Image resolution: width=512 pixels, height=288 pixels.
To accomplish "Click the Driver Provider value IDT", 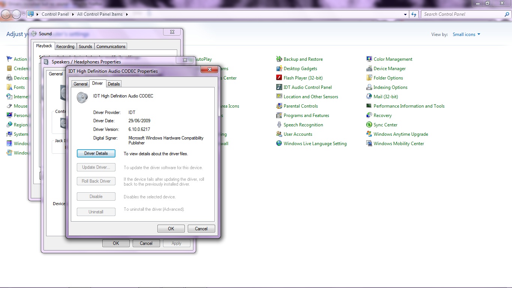I will 132,112.
